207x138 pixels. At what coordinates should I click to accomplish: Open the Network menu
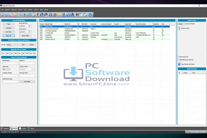click(x=8, y=10)
